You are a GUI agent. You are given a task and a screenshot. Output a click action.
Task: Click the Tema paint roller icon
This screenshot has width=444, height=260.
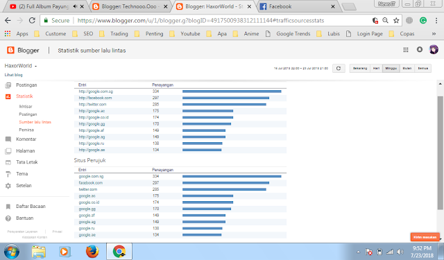pyautogui.click(x=8, y=174)
